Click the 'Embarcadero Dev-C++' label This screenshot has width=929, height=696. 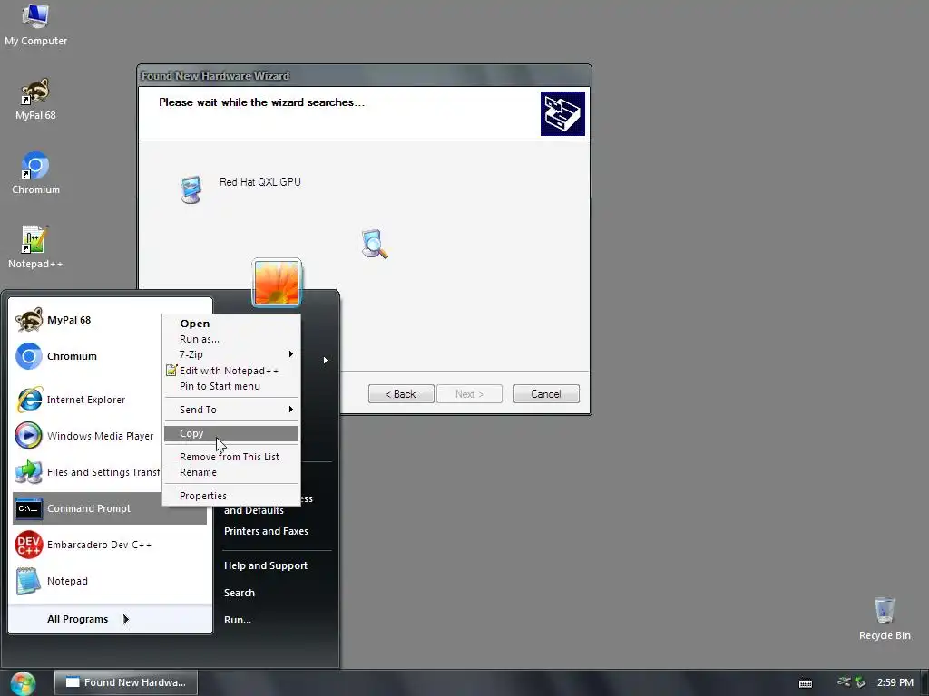[x=99, y=545]
